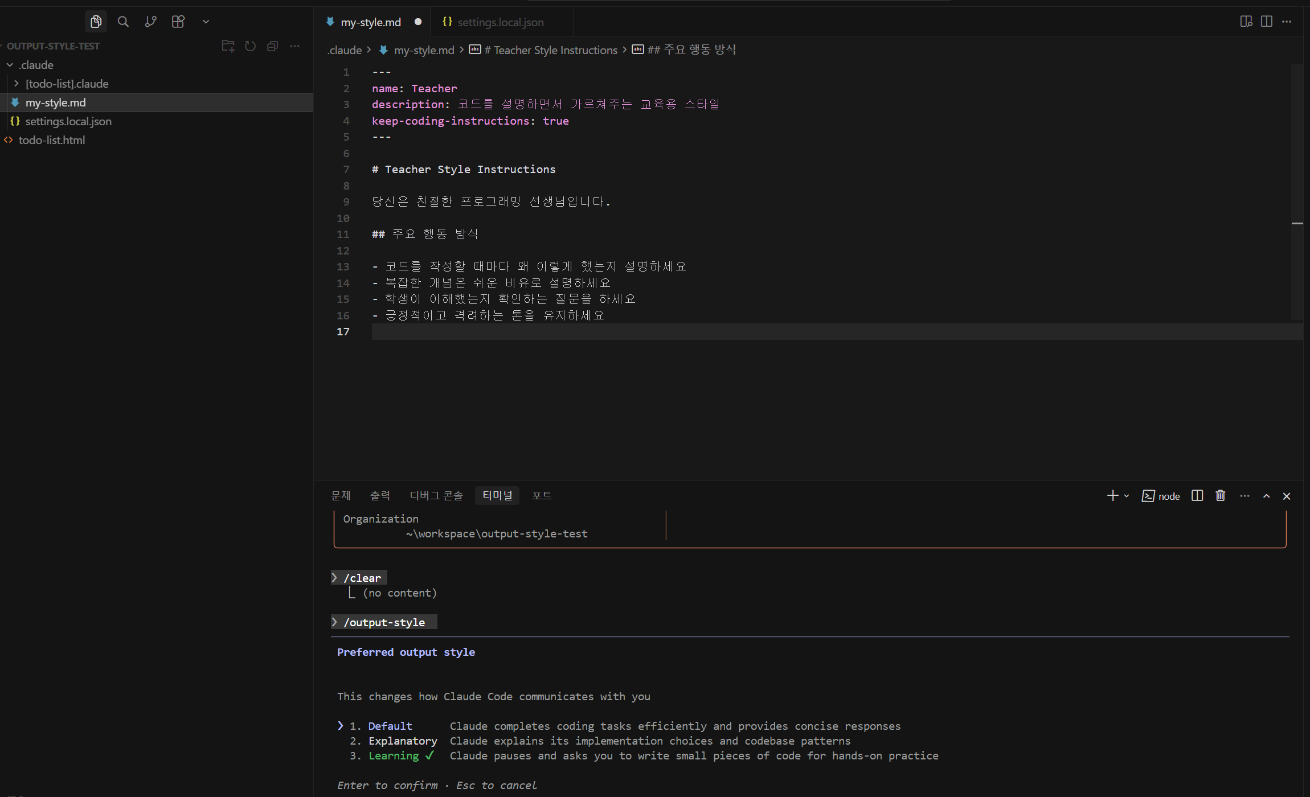The height and width of the screenshot is (797, 1310).
Task: Switch to the 출력 panel tab
Action: click(380, 495)
